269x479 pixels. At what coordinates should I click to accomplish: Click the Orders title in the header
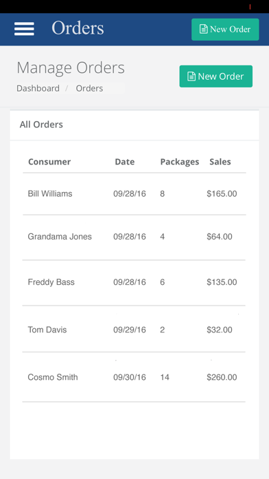point(78,28)
